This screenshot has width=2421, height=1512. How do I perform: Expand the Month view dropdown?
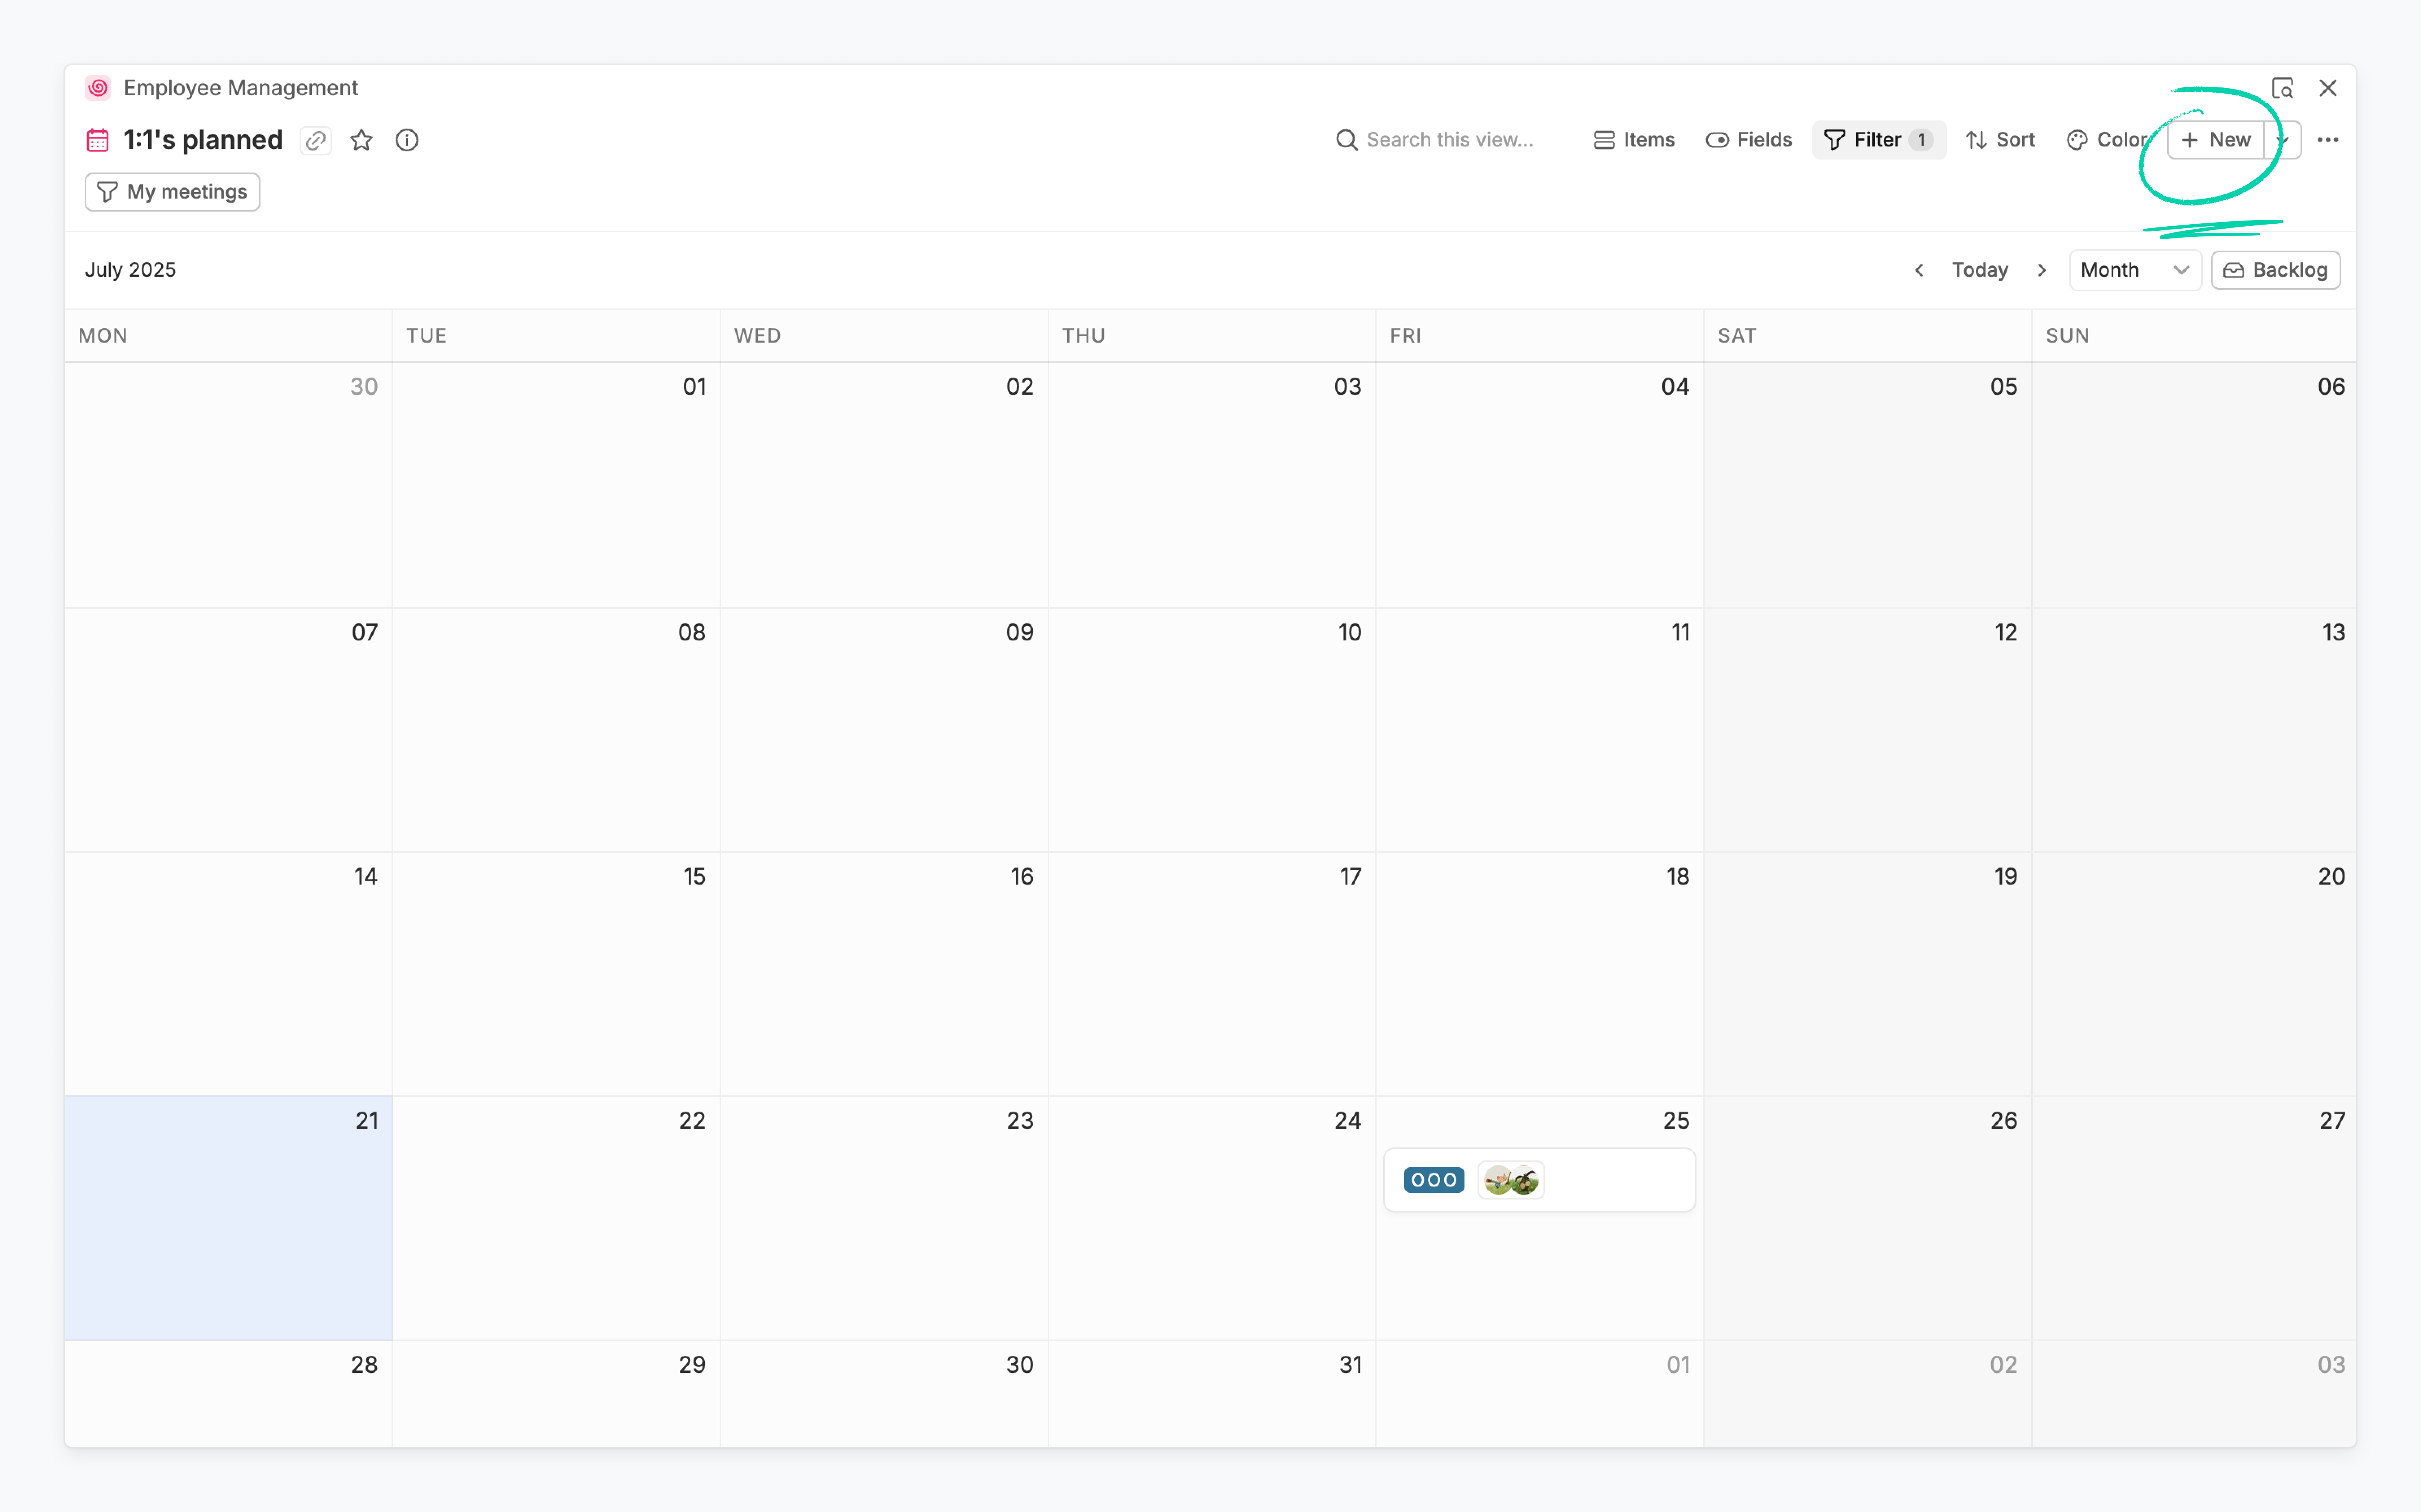coord(2134,270)
